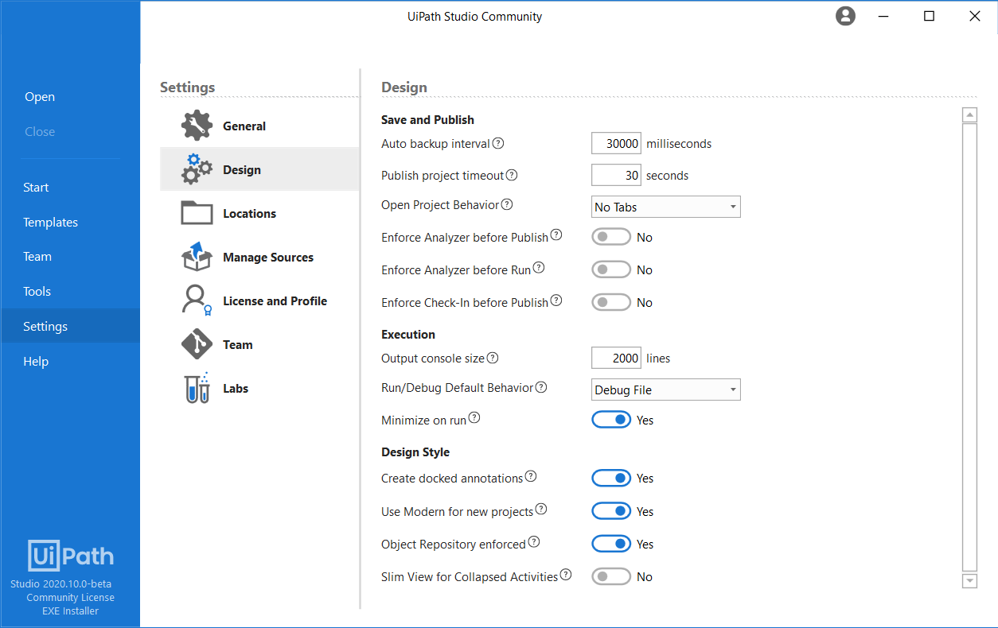Click the Design Style heading

click(415, 452)
